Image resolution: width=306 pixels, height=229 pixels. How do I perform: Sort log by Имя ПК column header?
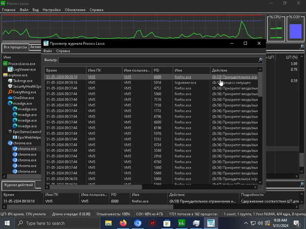(x=104, y=70)
